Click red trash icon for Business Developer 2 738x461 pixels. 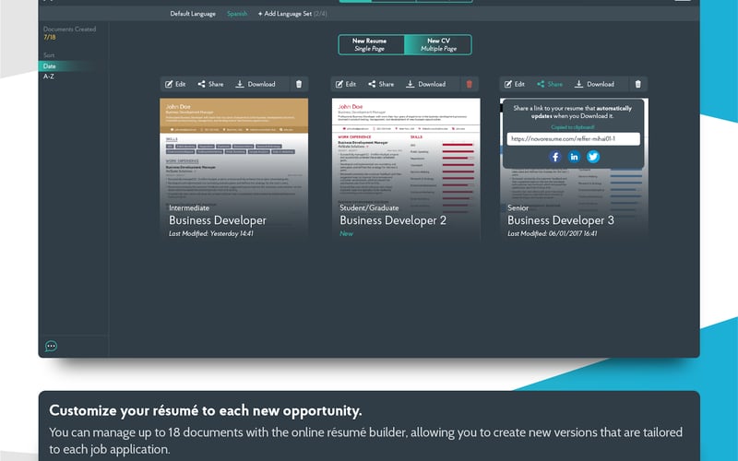click(x=470, y=84)
